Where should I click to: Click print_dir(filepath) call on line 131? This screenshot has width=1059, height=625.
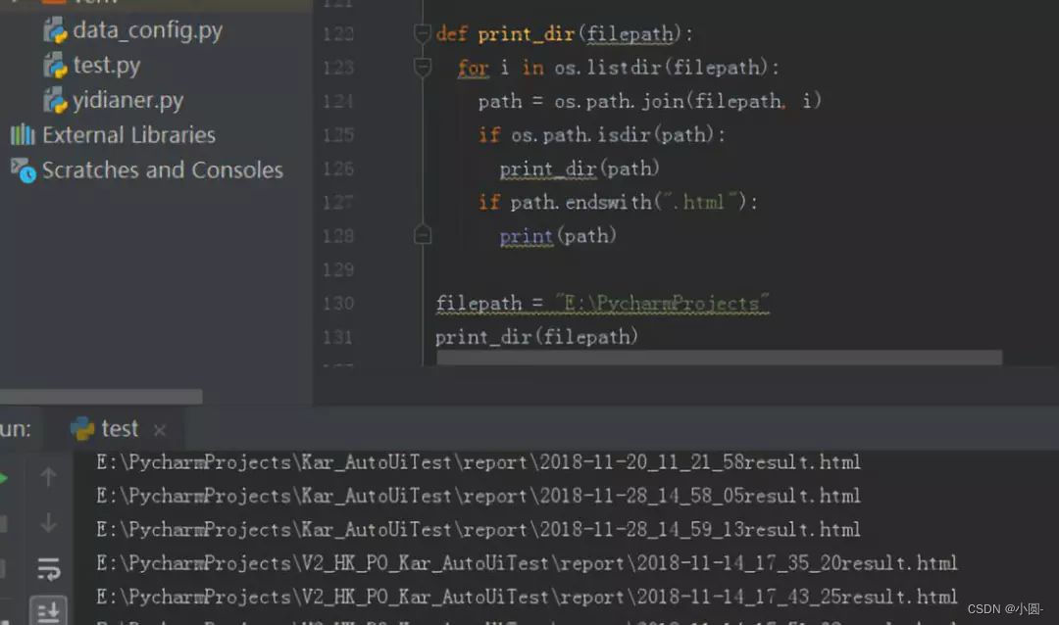click(x=536, y=337)
